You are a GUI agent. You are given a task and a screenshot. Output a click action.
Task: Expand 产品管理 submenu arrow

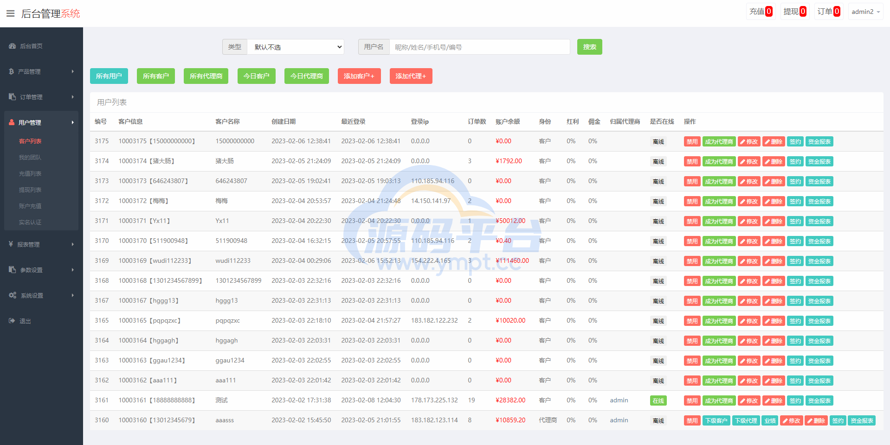click(x=73, y=71)
